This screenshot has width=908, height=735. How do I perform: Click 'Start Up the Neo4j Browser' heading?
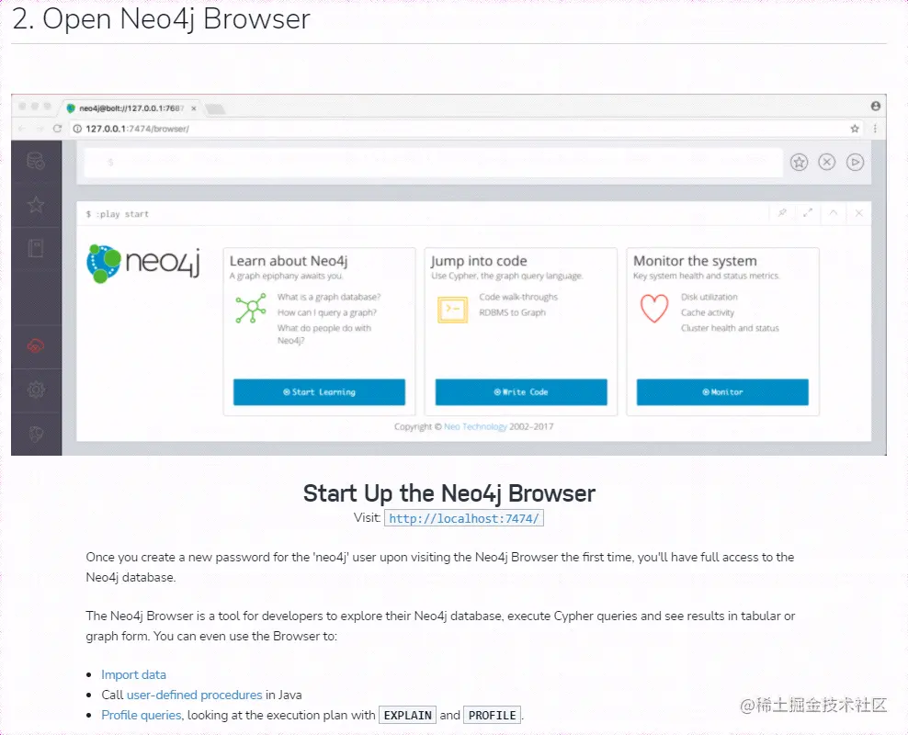[448, 493]
